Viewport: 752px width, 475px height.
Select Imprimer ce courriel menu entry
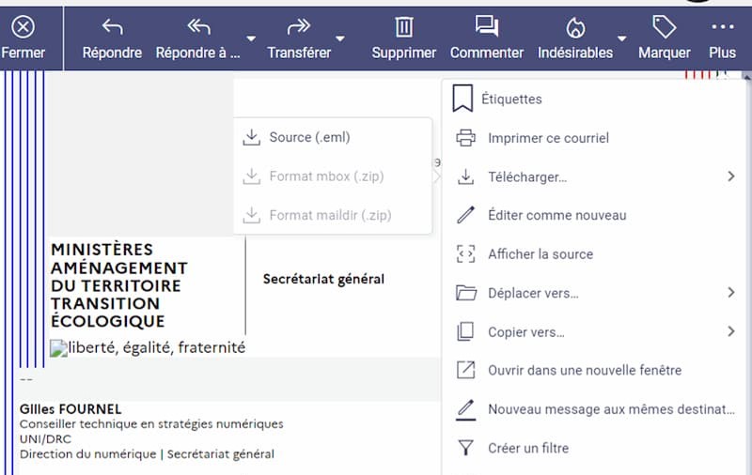[548, 138]
